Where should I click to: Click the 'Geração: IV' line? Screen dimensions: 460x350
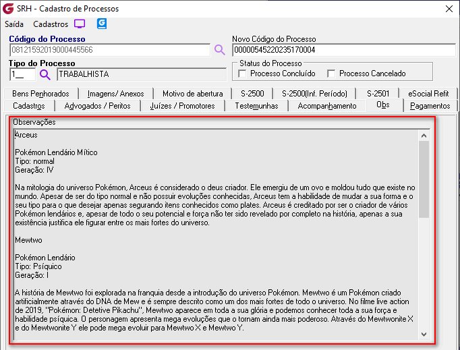click(x=34, y=170)
